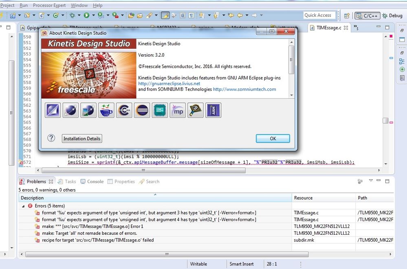Open the www.somniumtech.com link
The height and width of the screenshot is (269, 407).
click(x=244, y=89)
